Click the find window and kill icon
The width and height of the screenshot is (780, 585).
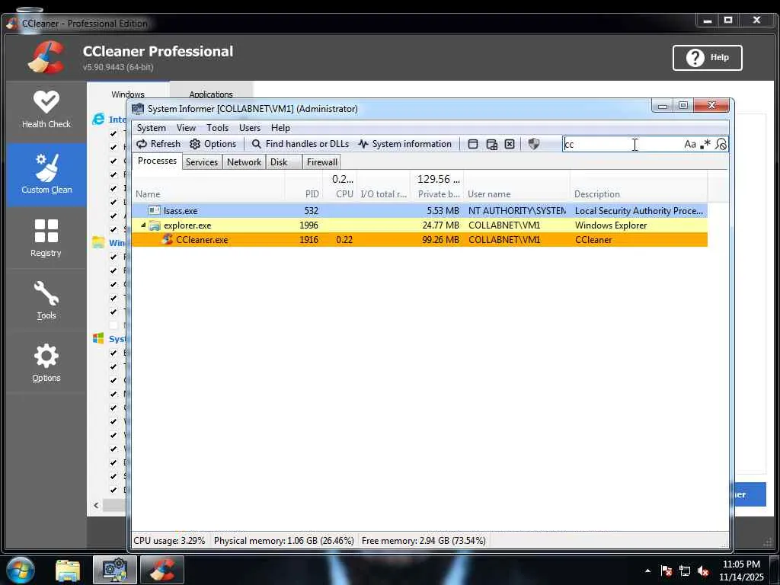pyautogui.click(x=510, y=144)
